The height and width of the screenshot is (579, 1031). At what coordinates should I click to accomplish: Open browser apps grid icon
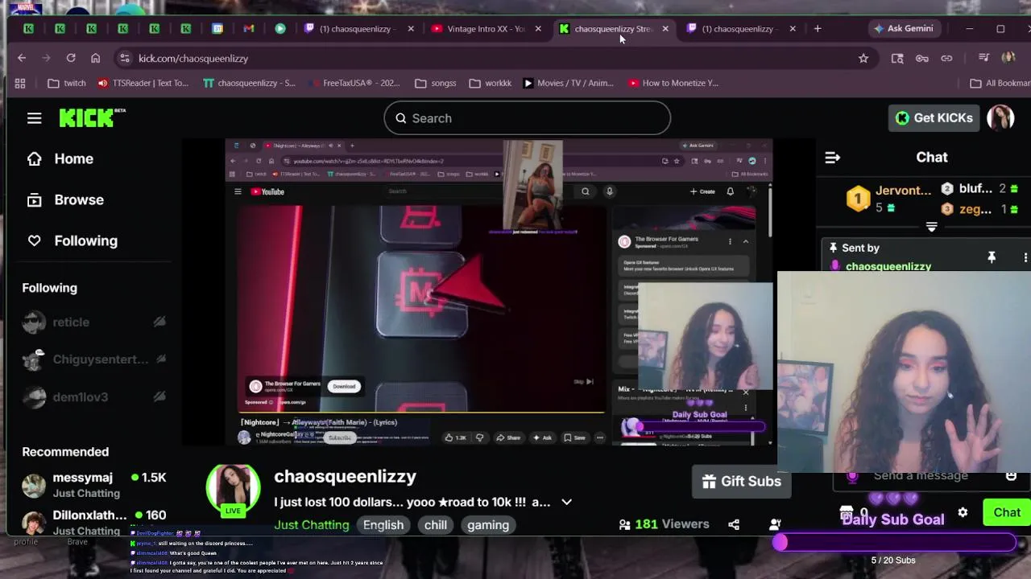[20, 83]
